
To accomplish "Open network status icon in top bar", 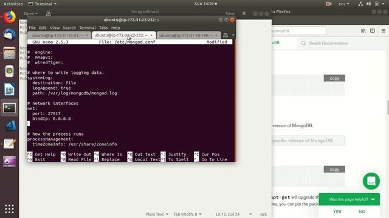I will [360, 4].
